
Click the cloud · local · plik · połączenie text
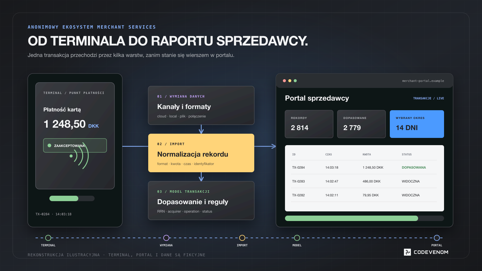[x=181, y=116]
